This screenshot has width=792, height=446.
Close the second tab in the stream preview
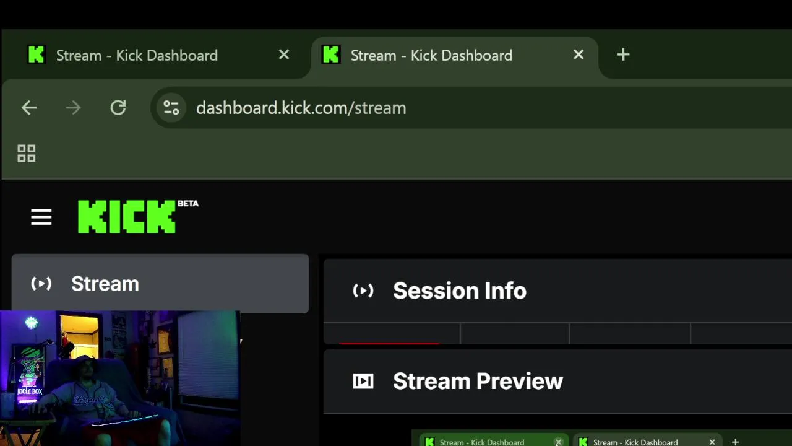coord(712,442)
